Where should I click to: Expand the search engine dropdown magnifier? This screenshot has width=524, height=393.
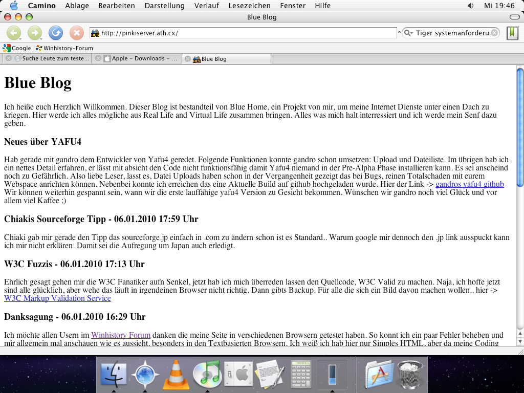click(x=408, y=33)
